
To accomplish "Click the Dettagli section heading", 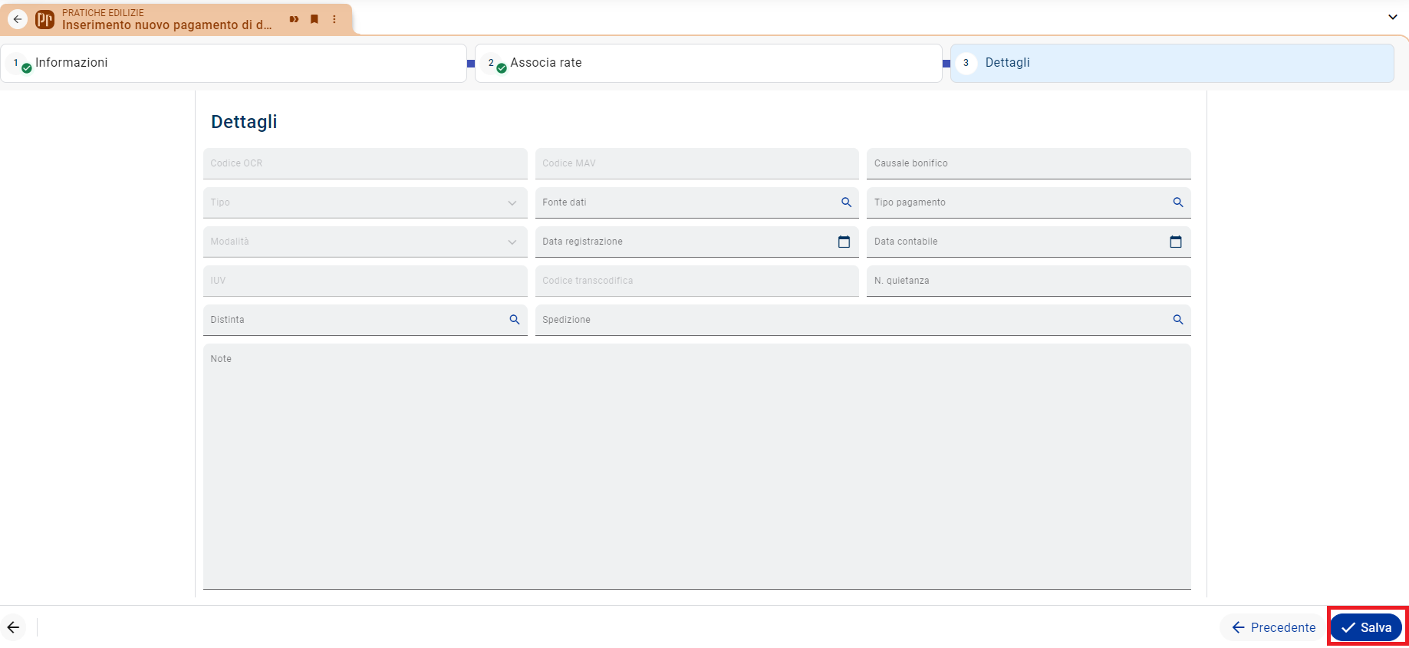I will click(244, 122).
